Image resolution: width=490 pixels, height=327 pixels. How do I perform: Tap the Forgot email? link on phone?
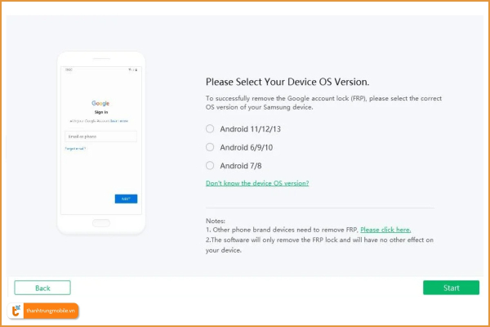[x=75, y=149]
